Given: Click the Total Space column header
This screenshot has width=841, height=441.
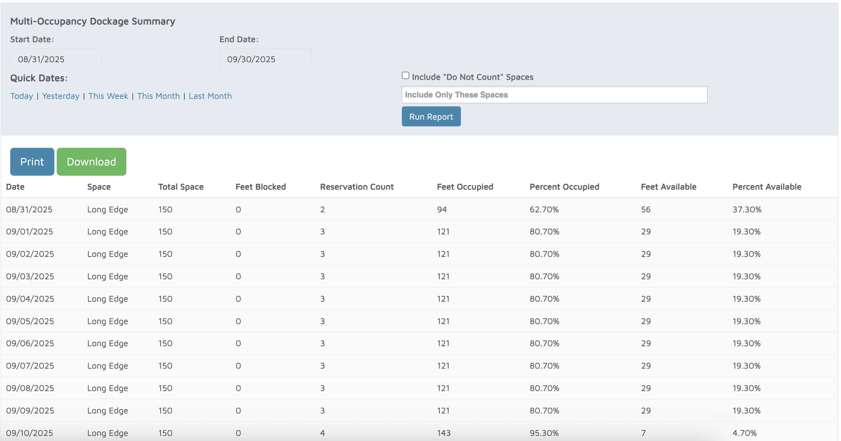Looking at the screenshot, I should 181,187.
